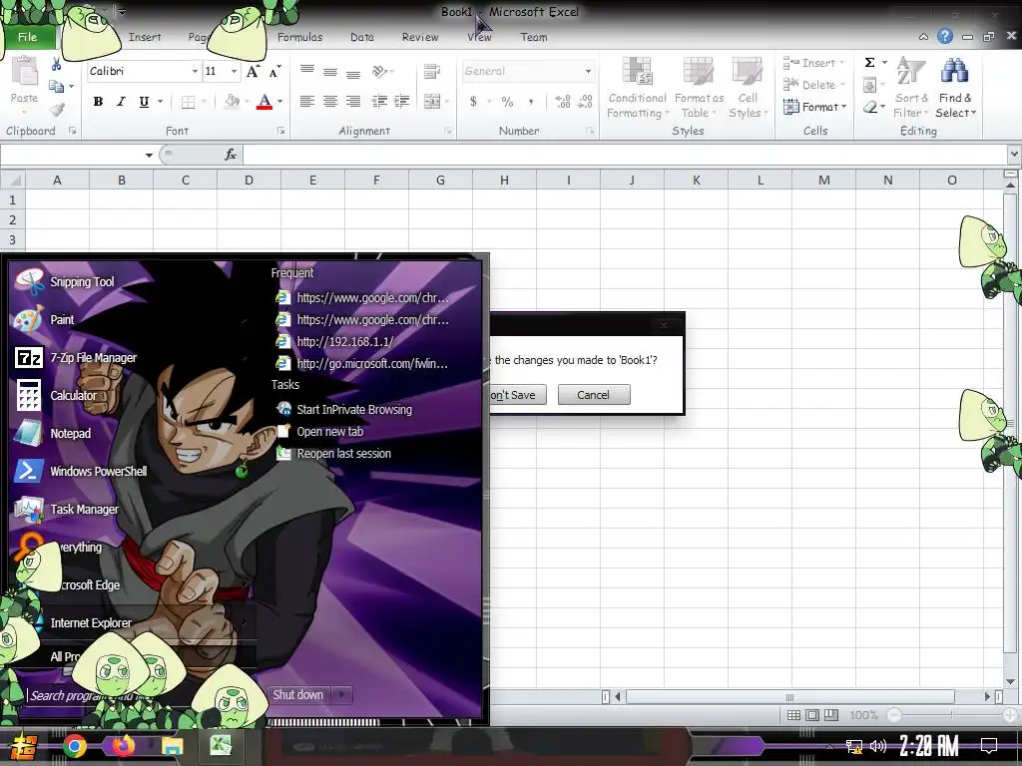Open the General number format dropdown
This screenshot has height=766, width=1022.
point(587,71)
